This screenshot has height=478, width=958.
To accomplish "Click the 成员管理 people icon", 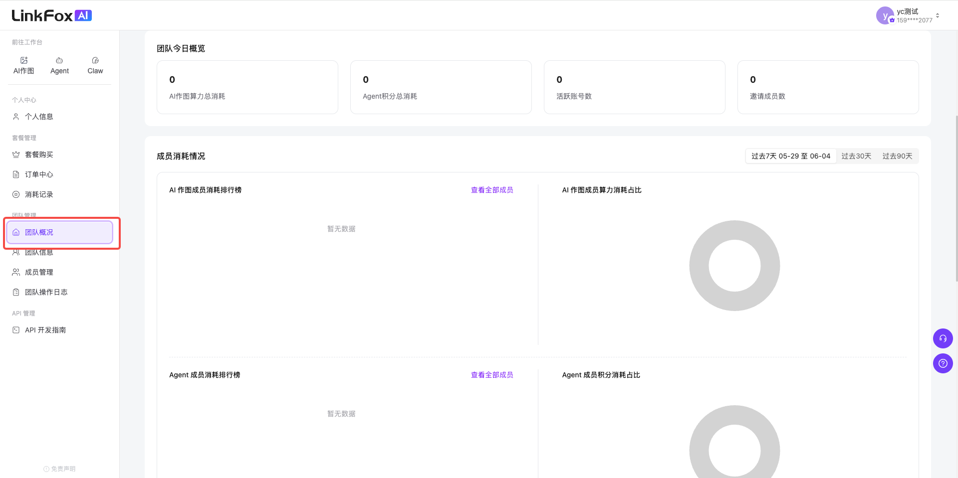I will pos(16,272).
